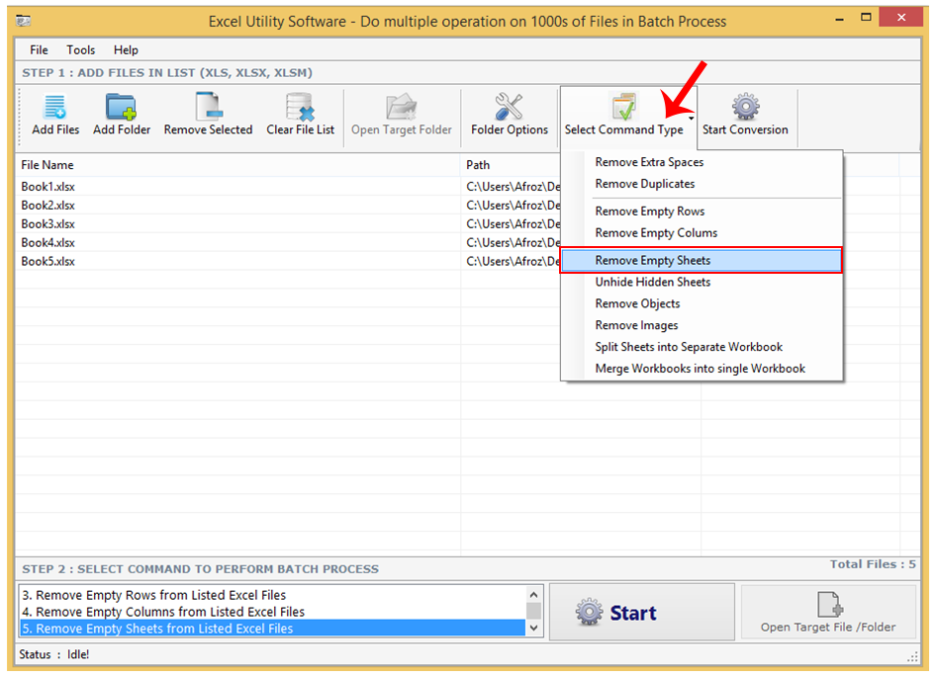Click Open Target File /Folder button
Screen dimensions: 936x676
click(828, 612)
